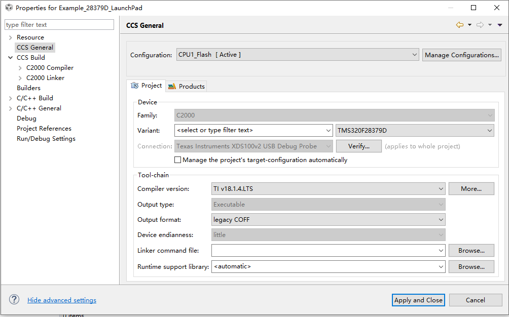Viewport: 509px width, 317px height.
Task: Open the TMS320F28379D device dropdown
Action: coord(415,130)
